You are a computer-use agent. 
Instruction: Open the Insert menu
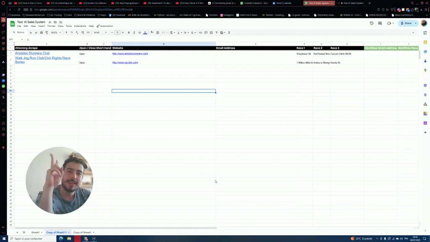pos(42,26)
